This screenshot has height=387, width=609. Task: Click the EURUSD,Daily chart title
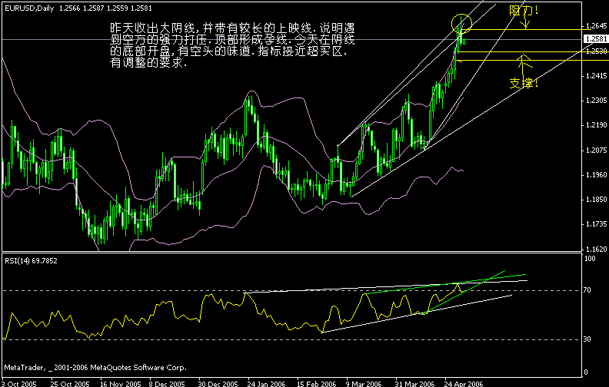[x=29, y=8]
